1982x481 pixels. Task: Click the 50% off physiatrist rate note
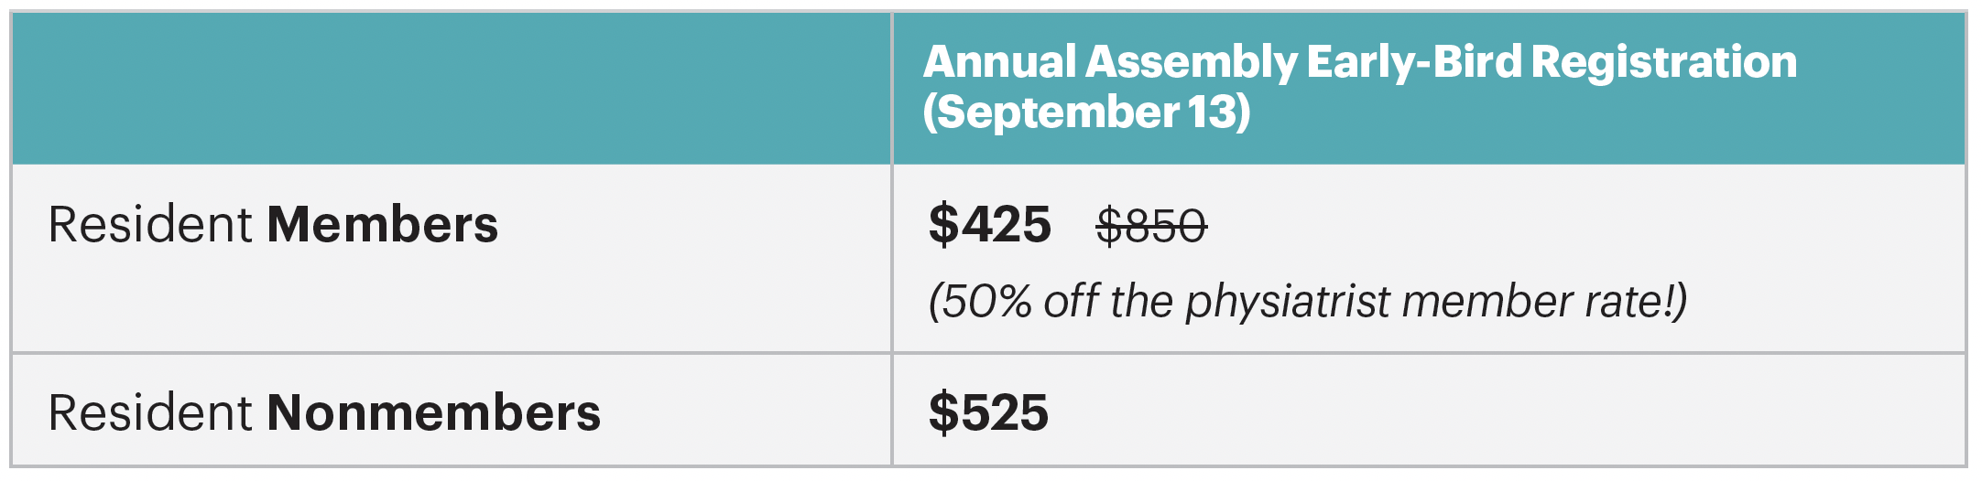point(1307,302)
